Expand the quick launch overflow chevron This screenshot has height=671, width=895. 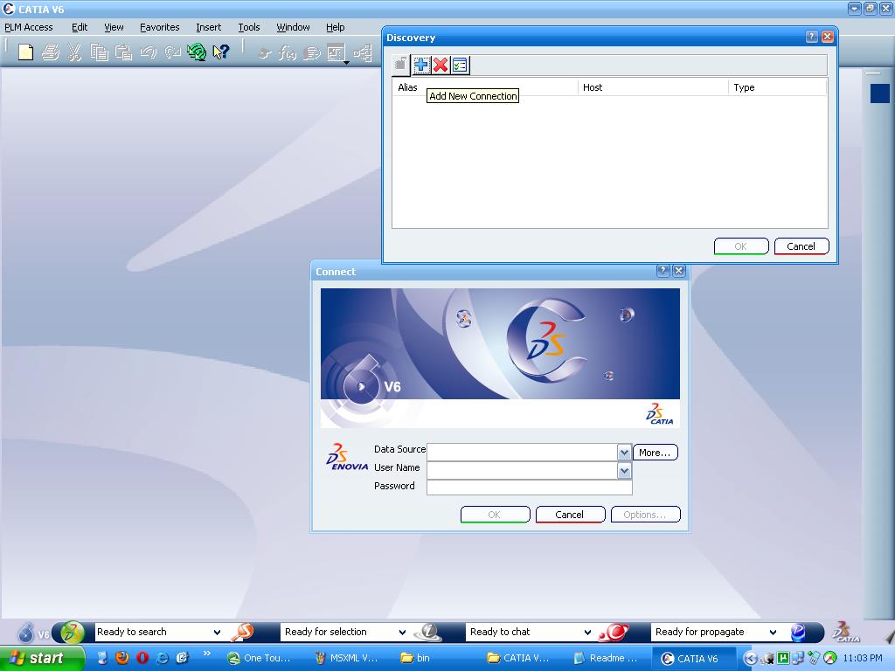pyautogui.click(x=206, y=654)
